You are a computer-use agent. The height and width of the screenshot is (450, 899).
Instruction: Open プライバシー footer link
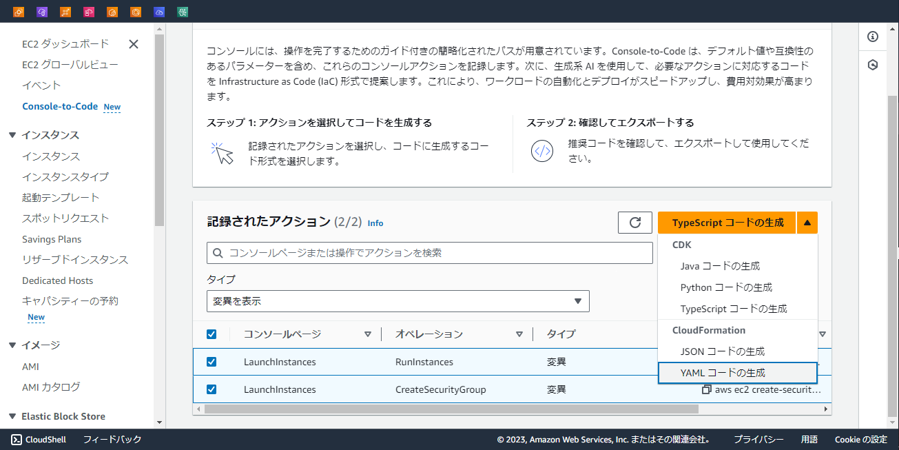[758, 440]
